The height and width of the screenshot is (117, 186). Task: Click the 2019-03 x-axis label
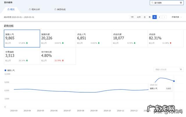pos(14,111)
